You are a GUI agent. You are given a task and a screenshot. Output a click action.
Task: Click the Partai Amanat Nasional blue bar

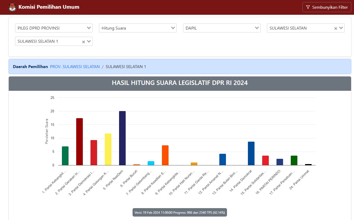(223, 160)
